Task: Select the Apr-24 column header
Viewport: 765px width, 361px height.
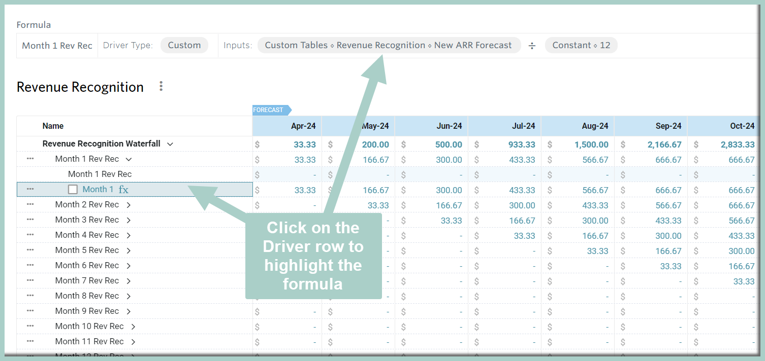Action: point(304,126)
